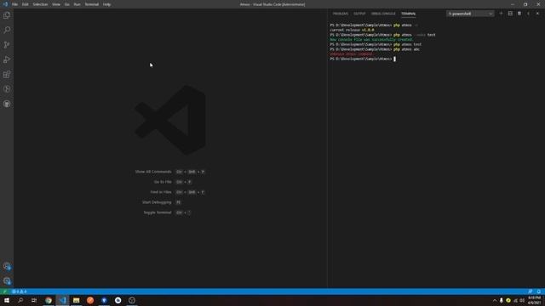Launch Chrome from the taskbar

click(x=49, y=300)
